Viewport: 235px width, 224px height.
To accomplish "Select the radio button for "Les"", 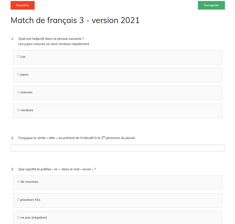I will (18, 56).
